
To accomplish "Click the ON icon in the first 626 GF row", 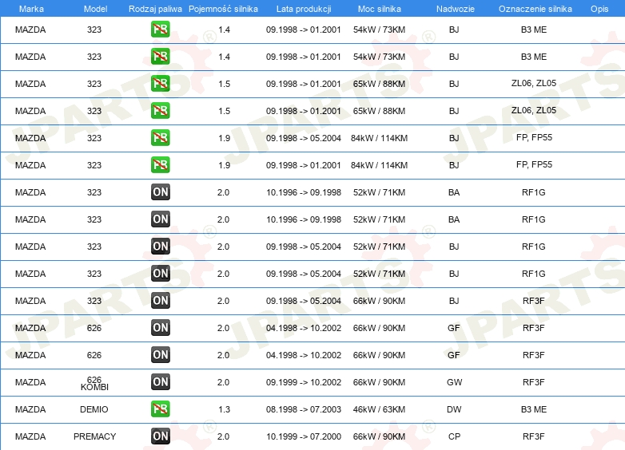I will tap(160, 327).
